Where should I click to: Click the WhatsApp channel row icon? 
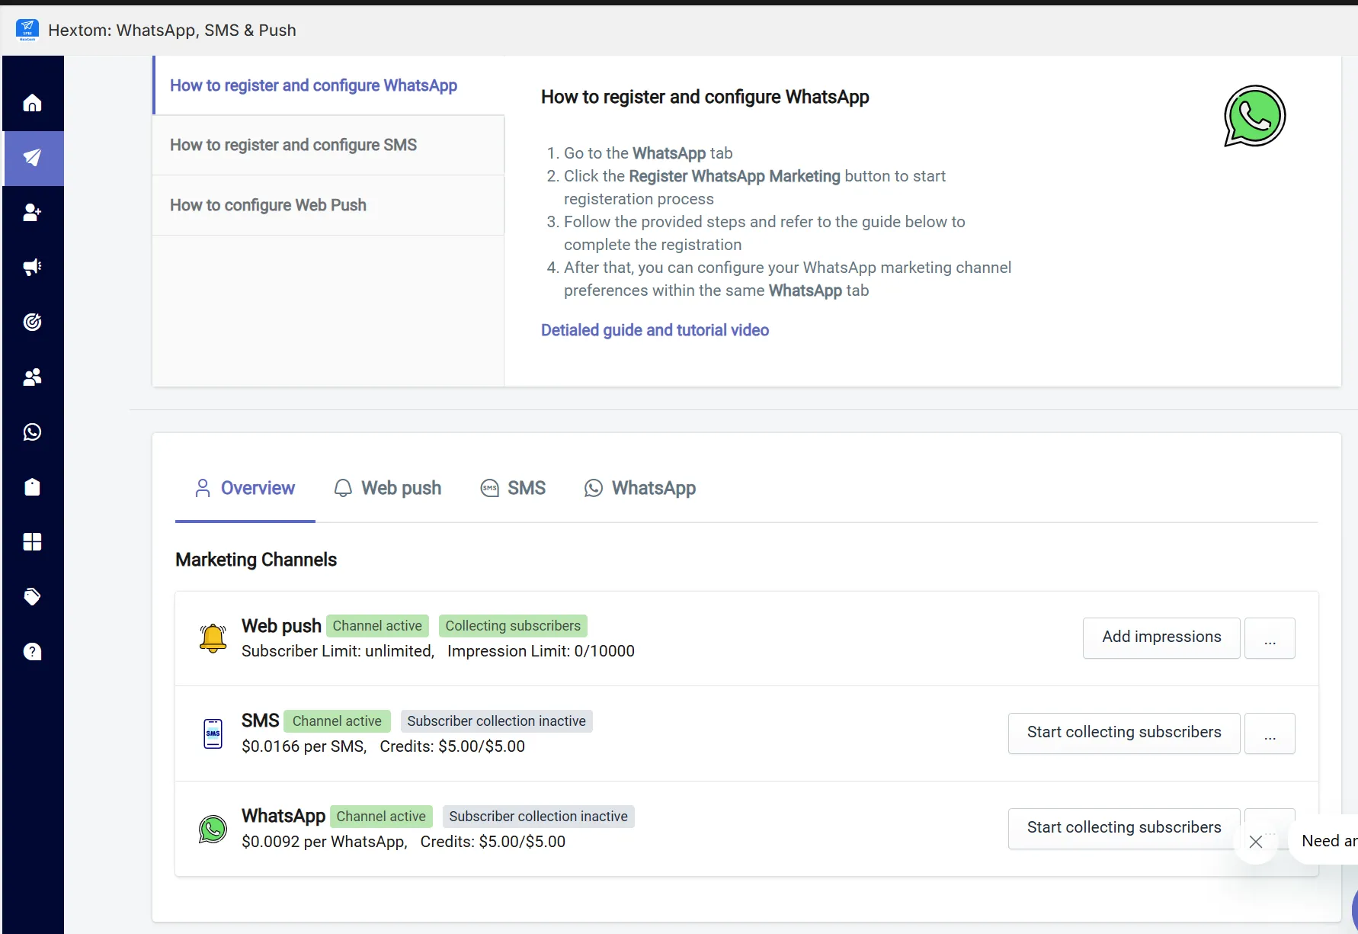[213, 829]
